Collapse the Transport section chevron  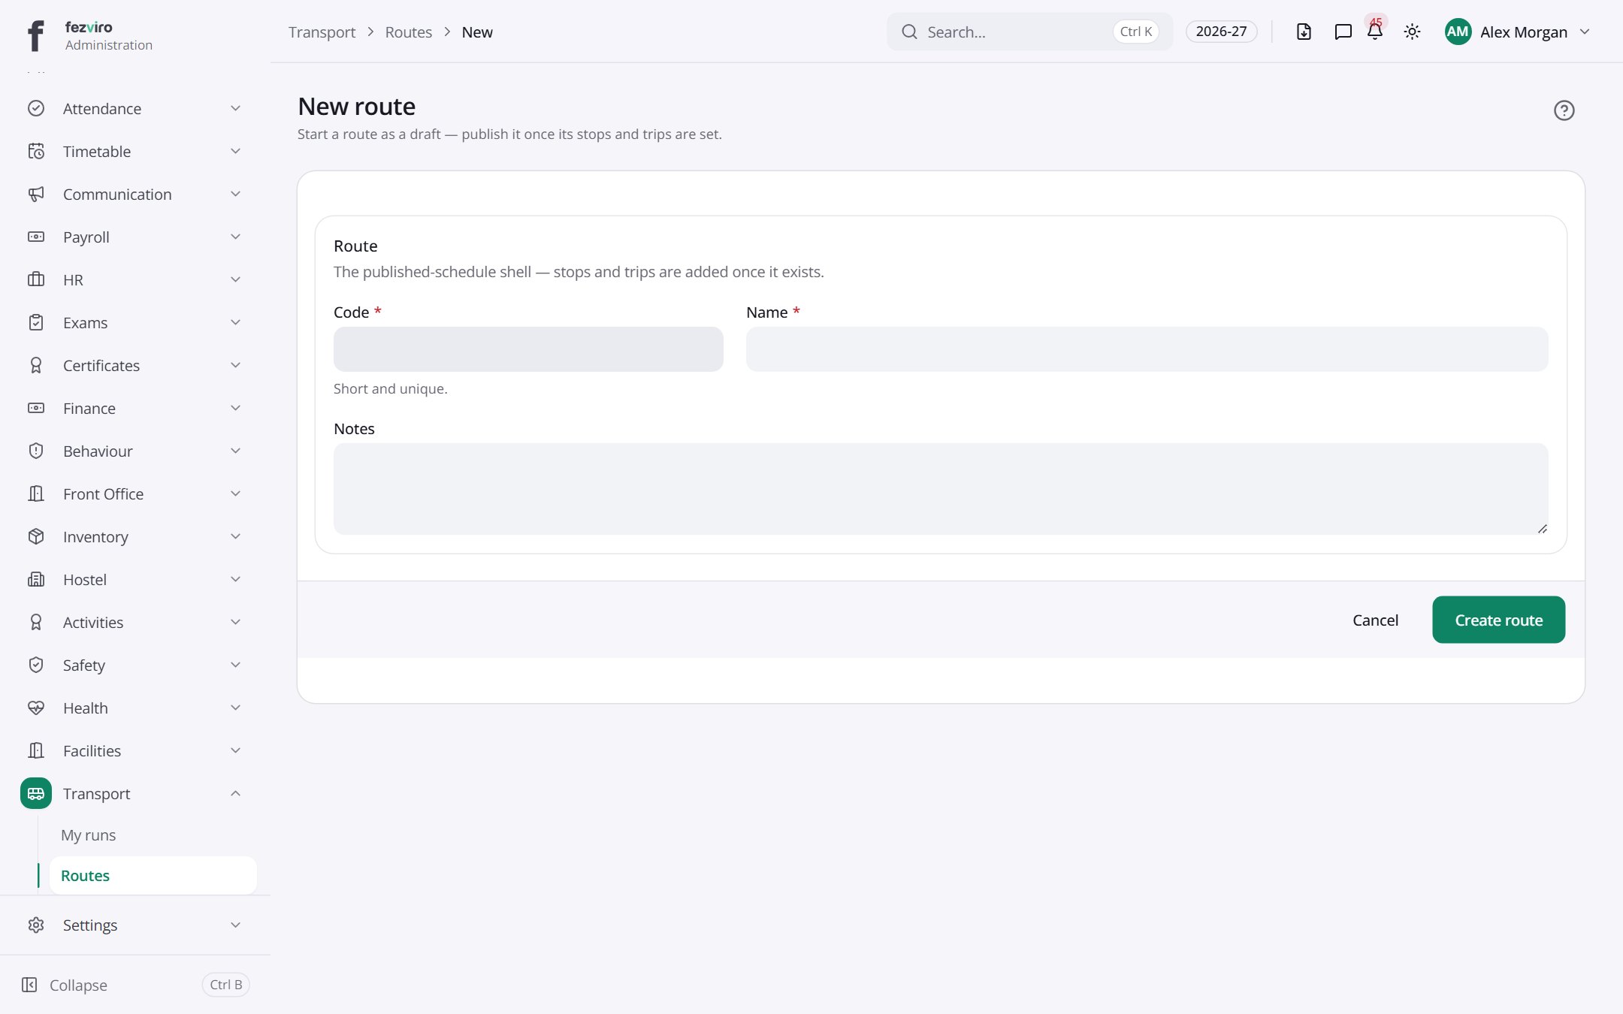(x=235, y=793)
